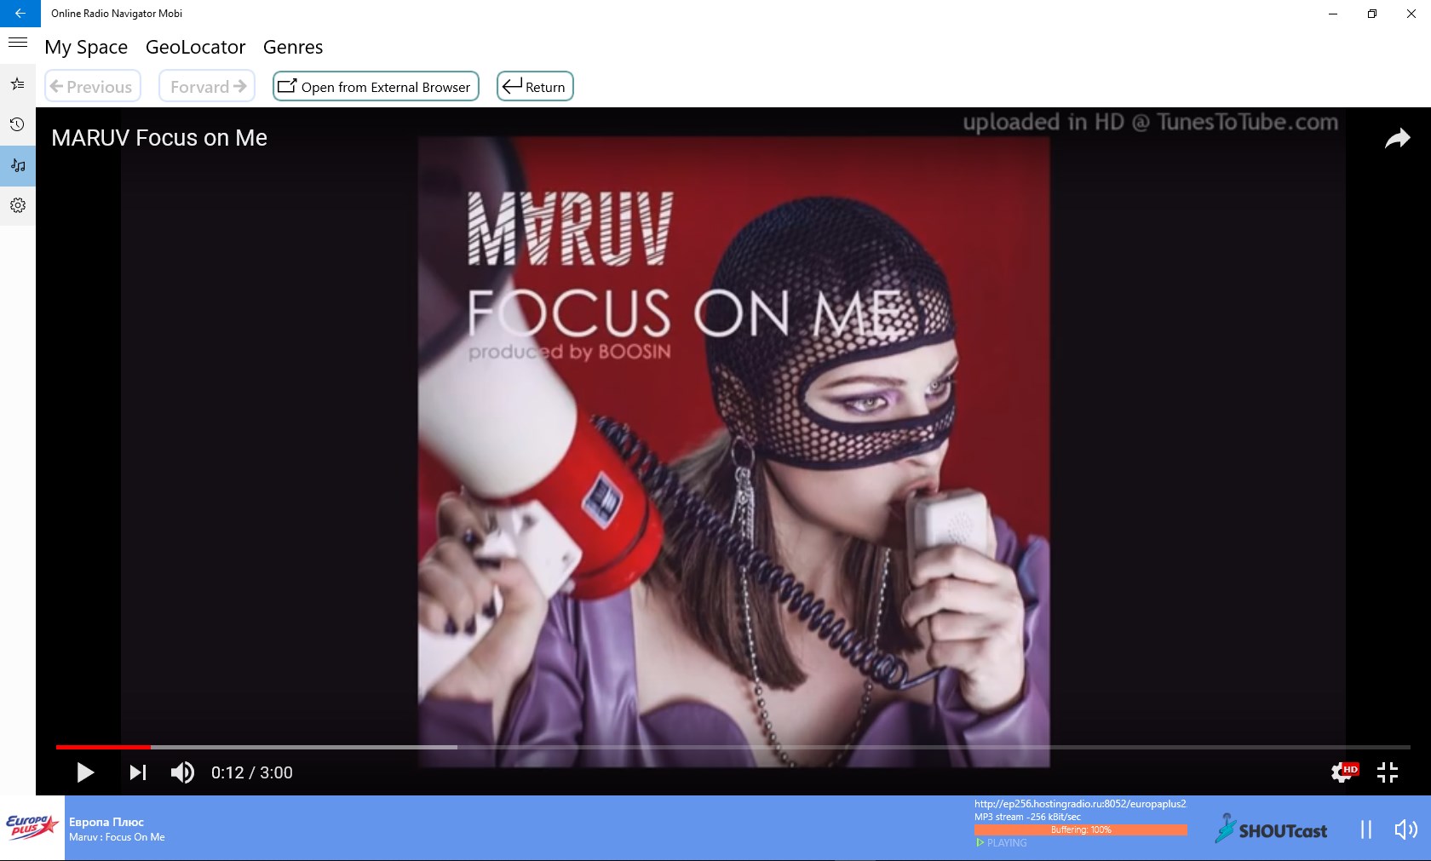Screen dimensions: 1431x861
Task: Seek on the video progress bar
Action: click(x=733, y=747)
